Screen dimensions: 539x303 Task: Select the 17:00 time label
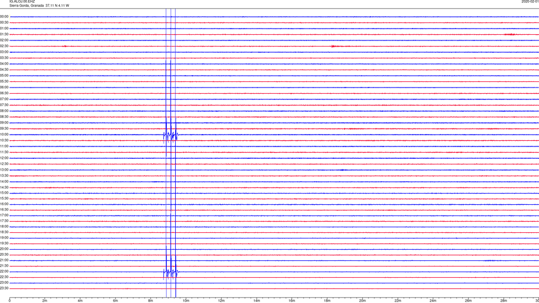point(4,215)
